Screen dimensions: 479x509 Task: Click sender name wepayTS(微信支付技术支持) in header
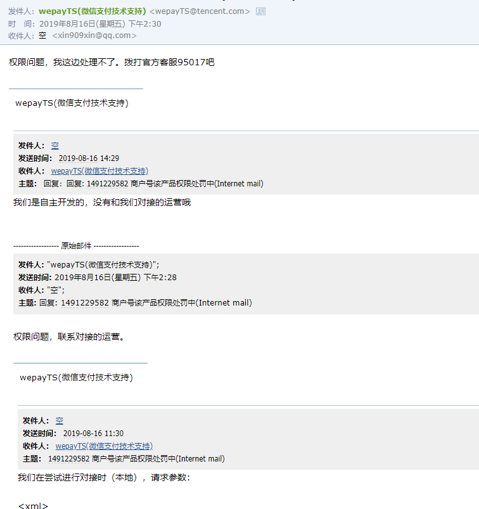point(93,11)
